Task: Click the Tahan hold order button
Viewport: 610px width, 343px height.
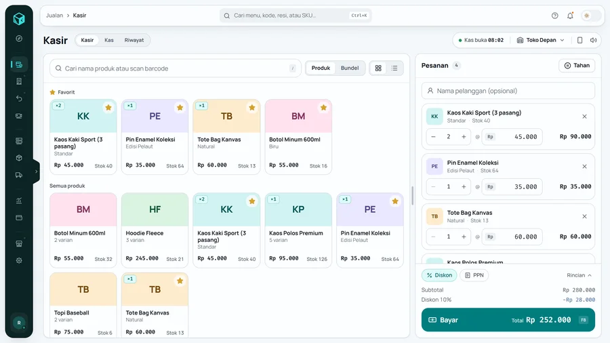Action: [577, 65]
